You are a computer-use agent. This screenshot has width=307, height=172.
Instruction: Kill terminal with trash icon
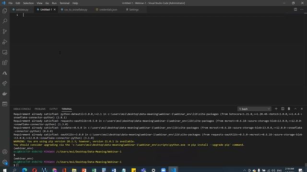coord(289,109)
